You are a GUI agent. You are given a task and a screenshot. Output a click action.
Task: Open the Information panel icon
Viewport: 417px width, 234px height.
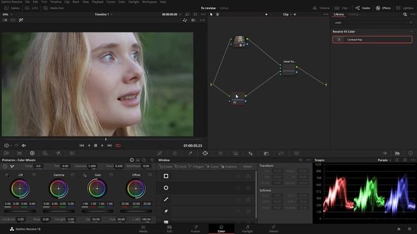[410, 153]
